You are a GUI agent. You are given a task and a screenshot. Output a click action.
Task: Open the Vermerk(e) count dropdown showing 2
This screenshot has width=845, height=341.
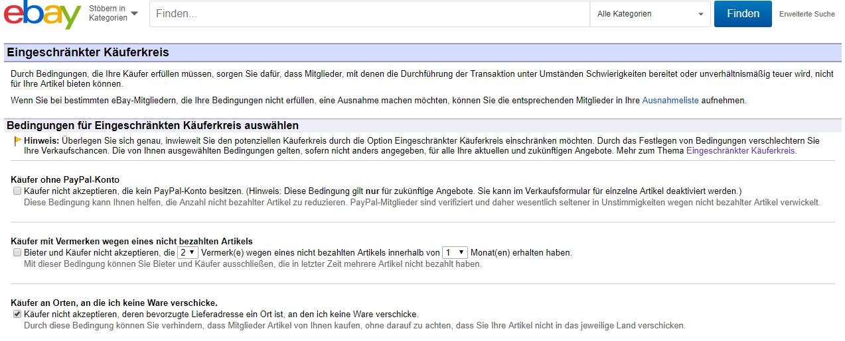188,253
